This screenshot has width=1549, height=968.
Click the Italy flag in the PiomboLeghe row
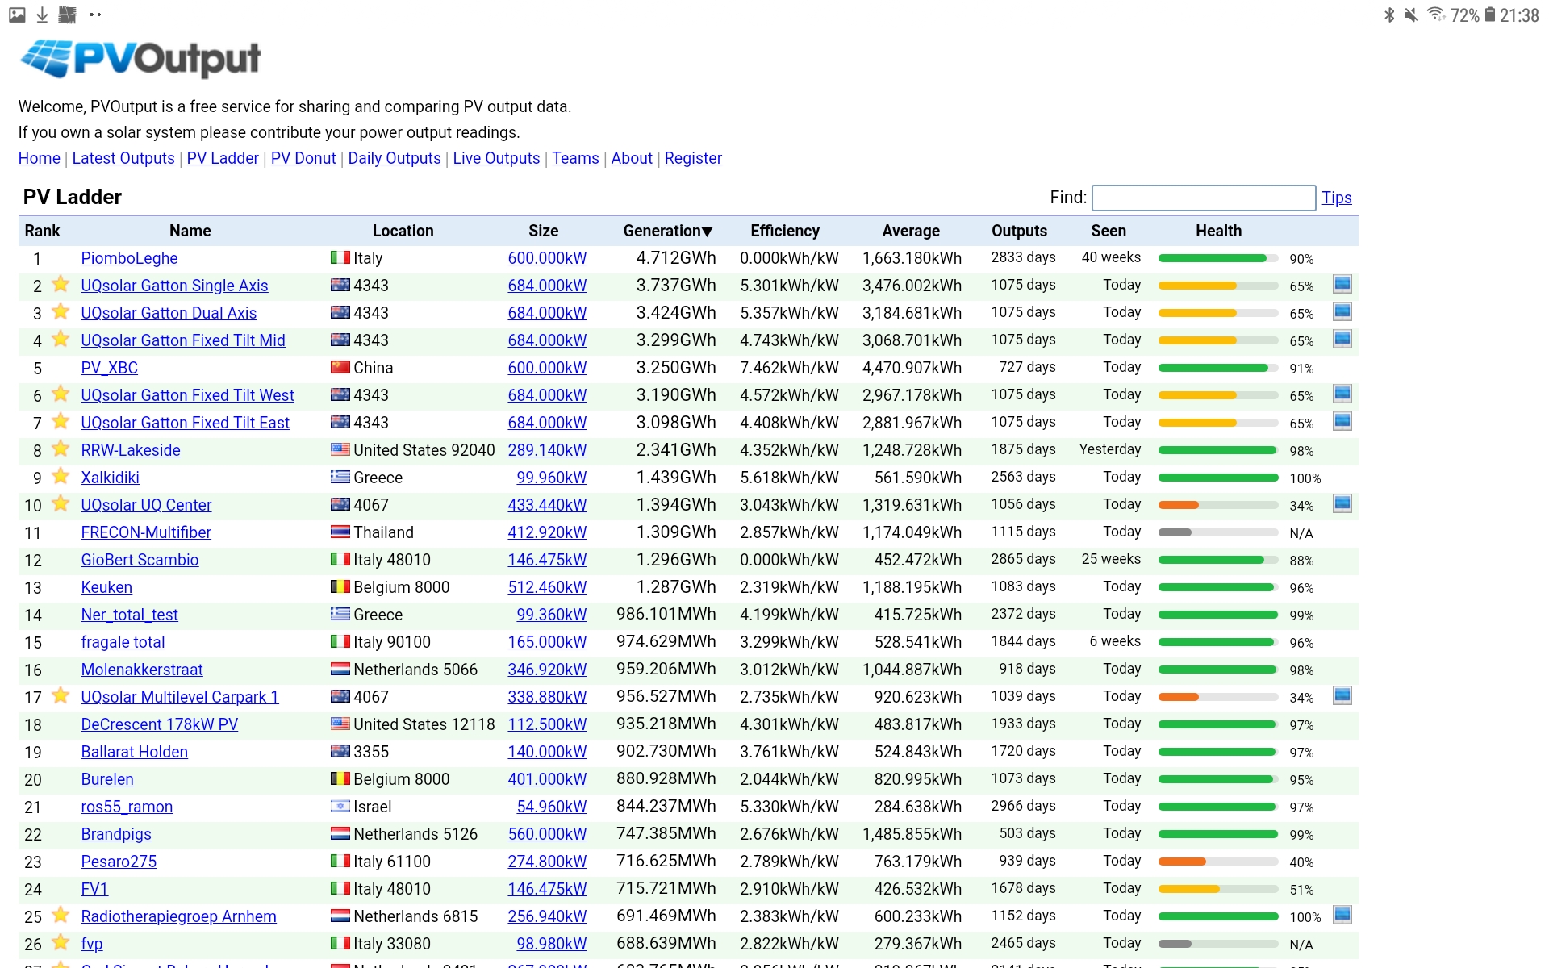340,257
